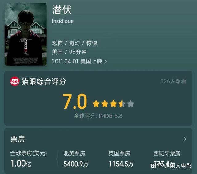Viewport: 197px width, 174px height.
Task: Tap the second gold rating star
Action: pyautogui.click(x=105, y=104)
